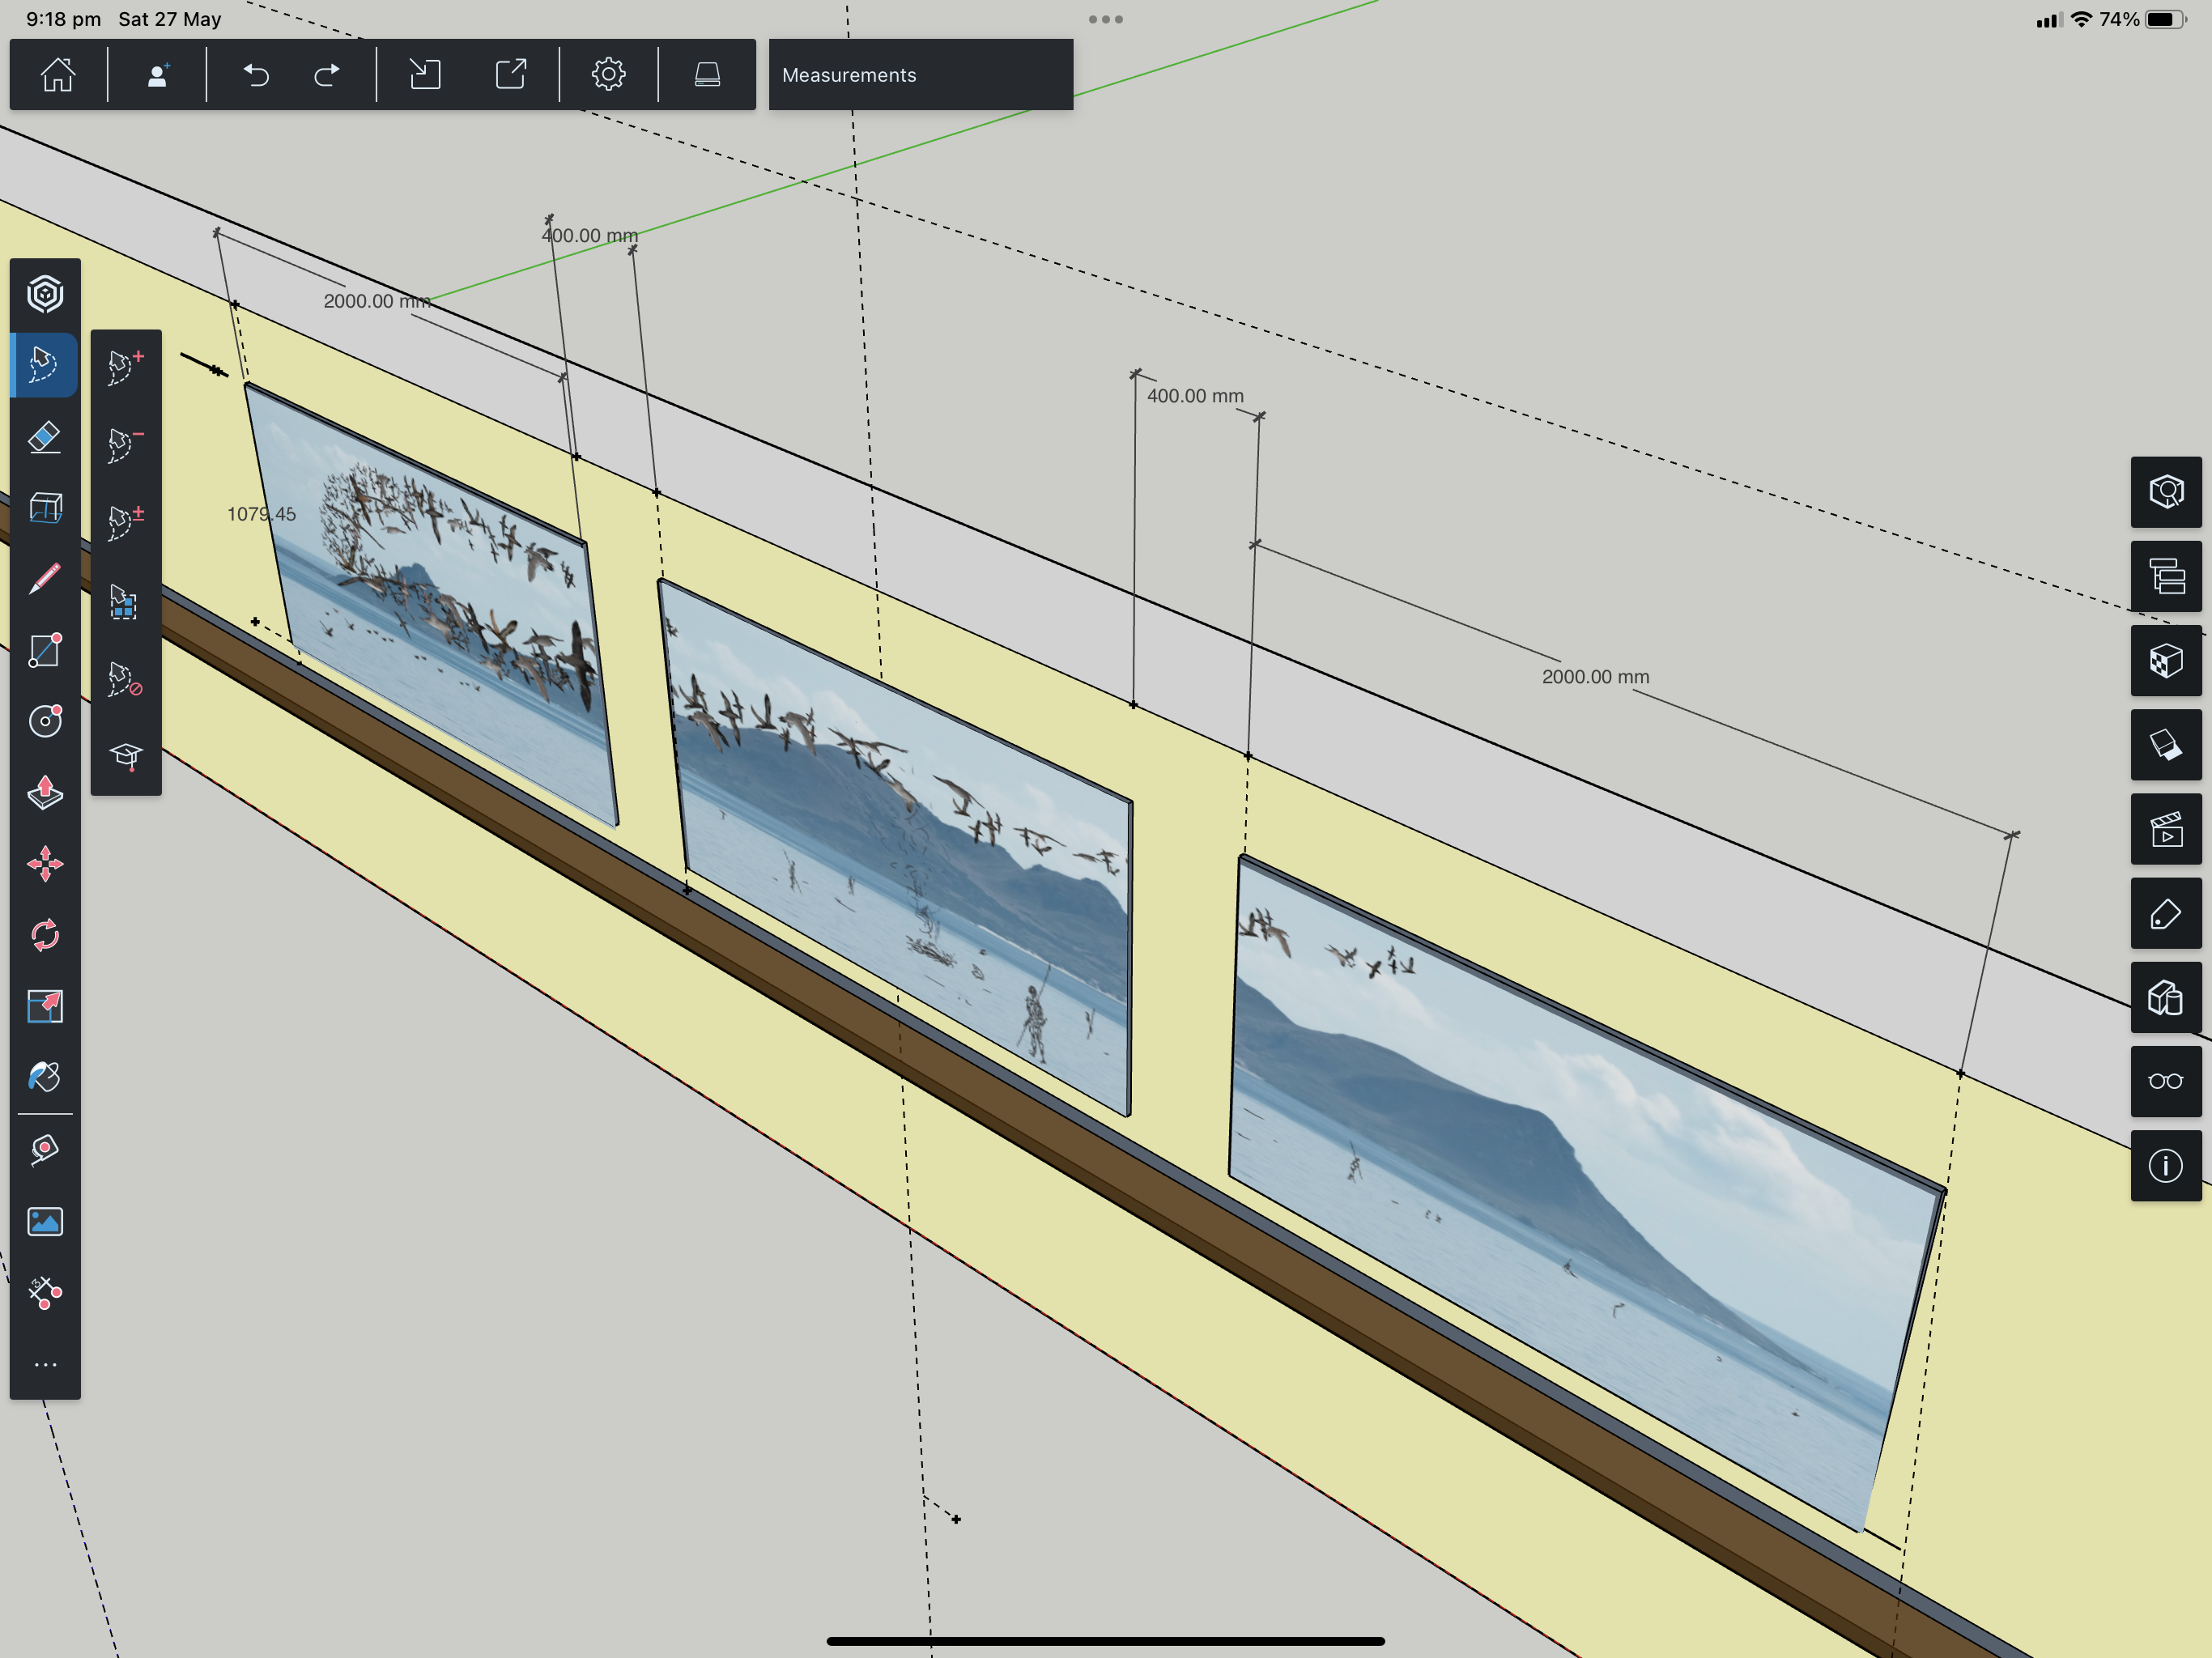Image resolution: width=2212 pixels, height=1658 pixels.
Task: Open the Display glasses panel
Action: tap(2165, 1081)
